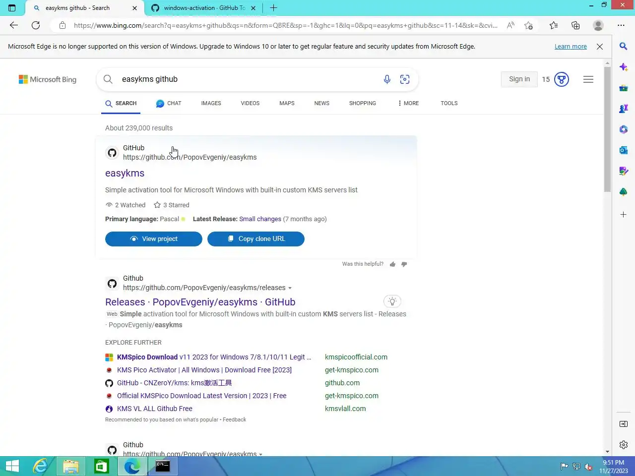Go back using the browser back arrow
635x476 pixels.
[14, 25]
